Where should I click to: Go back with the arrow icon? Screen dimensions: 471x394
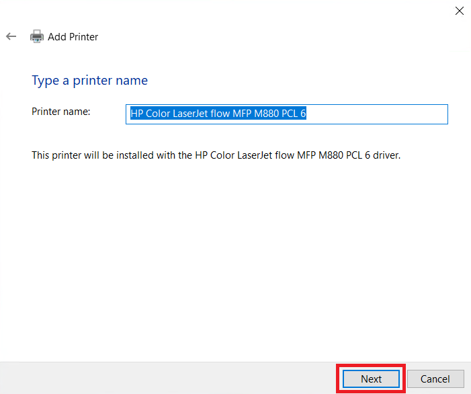point(11,37)
